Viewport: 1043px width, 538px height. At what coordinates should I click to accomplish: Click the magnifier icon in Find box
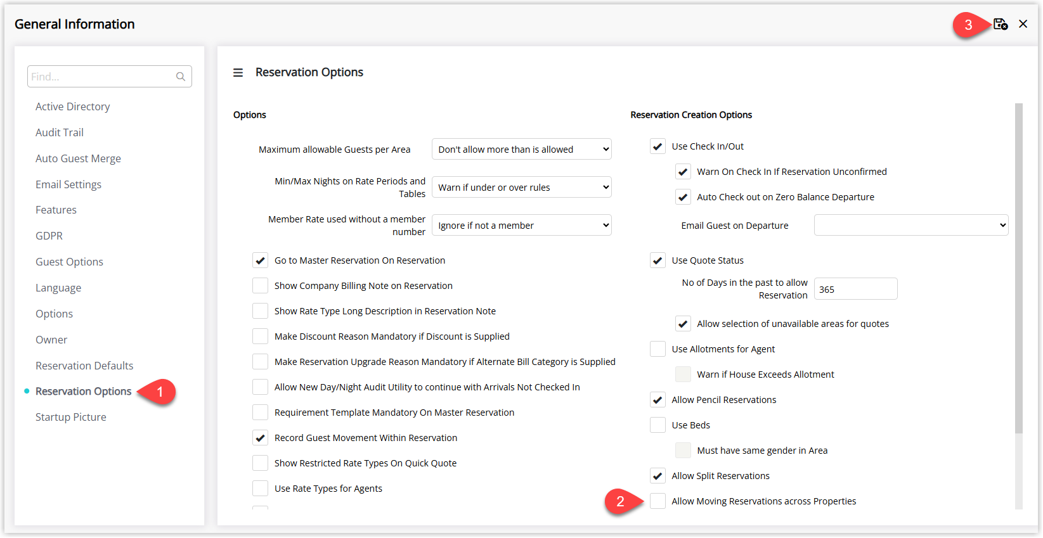[181, 77]
